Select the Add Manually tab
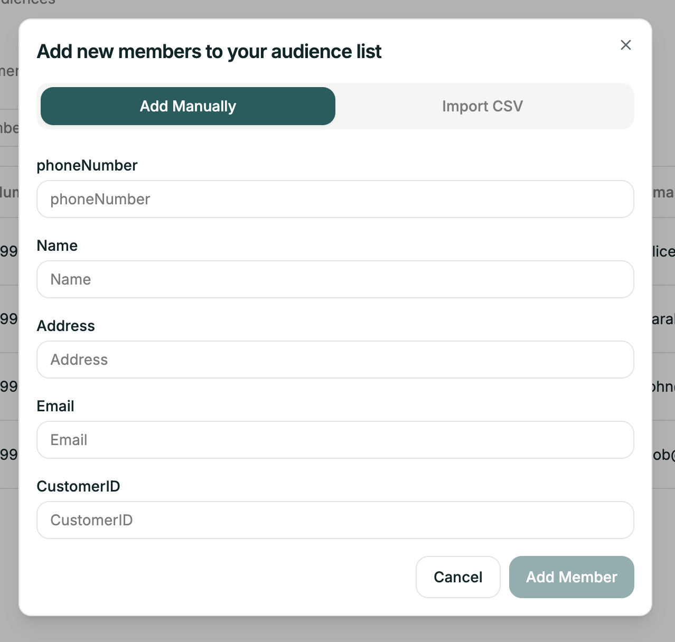 tap(187, 106)
